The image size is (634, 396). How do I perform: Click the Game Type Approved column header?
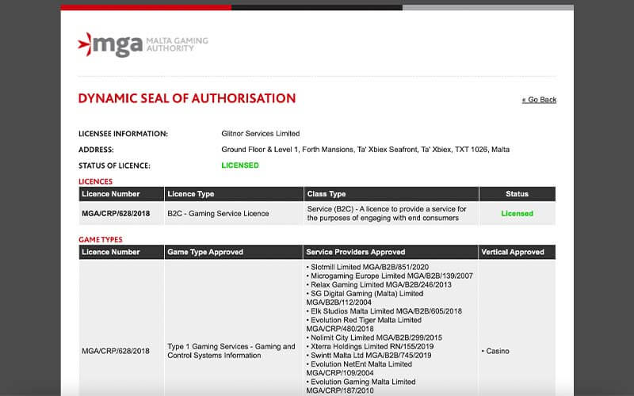pos(233,252)
